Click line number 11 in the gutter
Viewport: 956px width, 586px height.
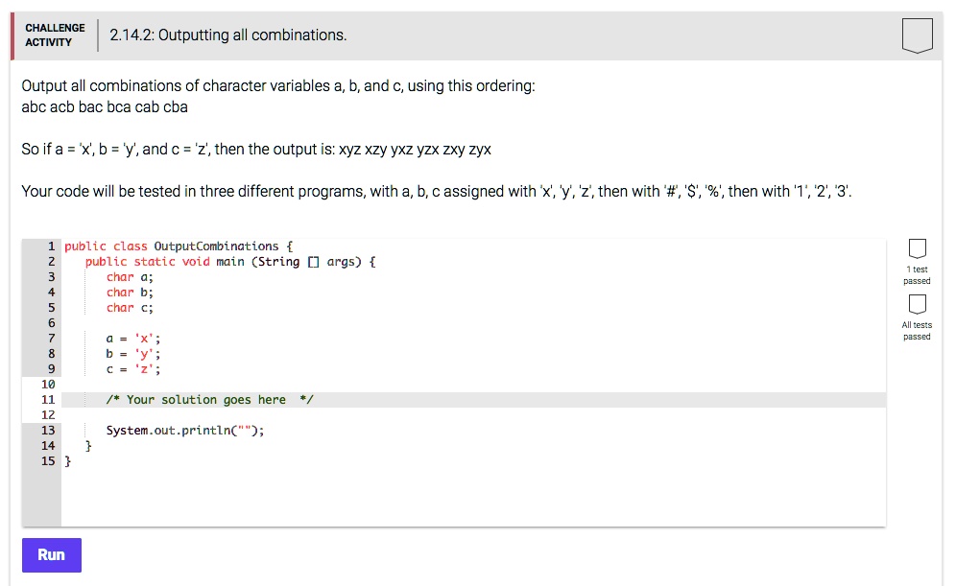tap(48, 400)
